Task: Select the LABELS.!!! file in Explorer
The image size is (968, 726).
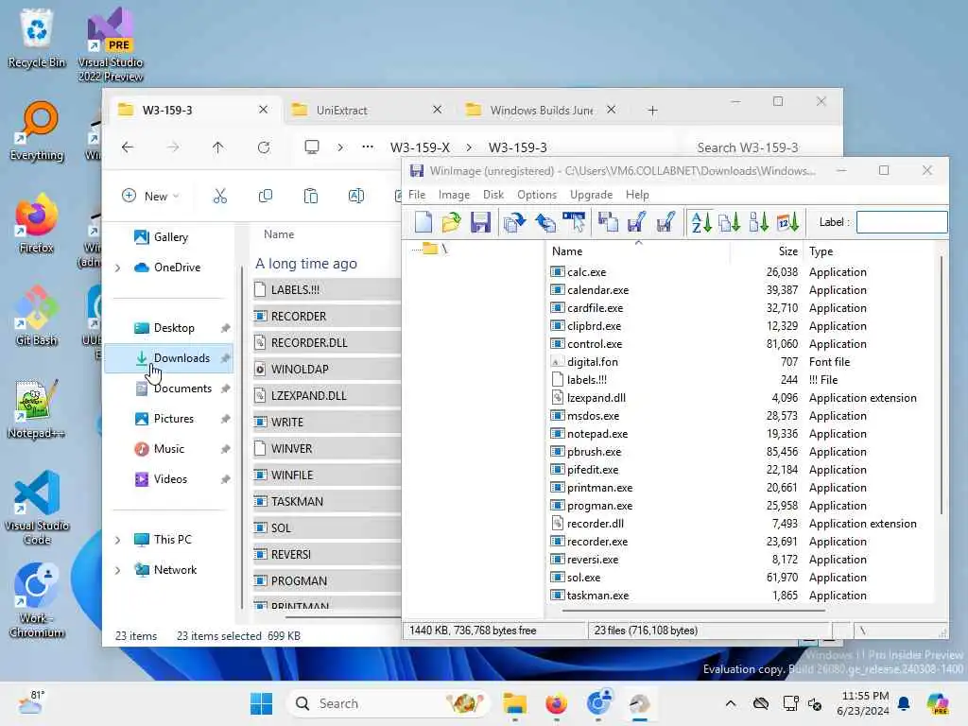Action: (327, 289)
